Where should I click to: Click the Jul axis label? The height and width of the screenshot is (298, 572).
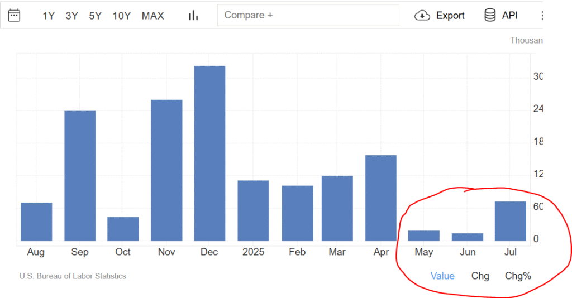(x=511, y=252)
